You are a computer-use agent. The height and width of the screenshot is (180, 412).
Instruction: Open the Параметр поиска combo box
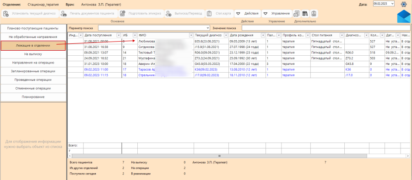[154, 28]
